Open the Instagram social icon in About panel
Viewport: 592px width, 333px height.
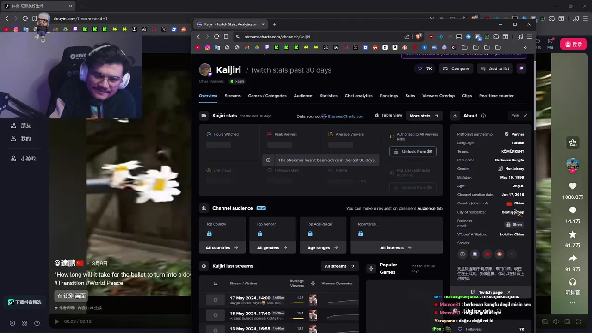coord(462,254)
